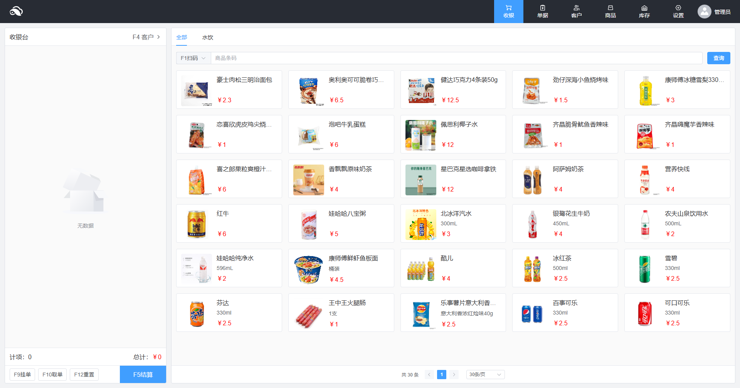Switch to the 全部 tab
The image size is (740, 388).
click(182, 37)
